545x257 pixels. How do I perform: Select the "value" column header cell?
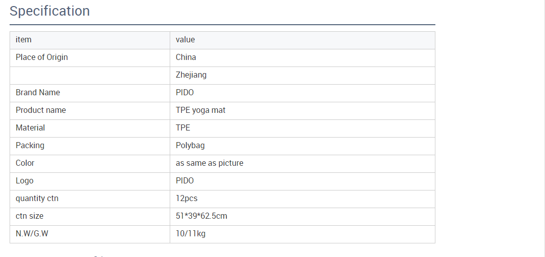[185, 40]
